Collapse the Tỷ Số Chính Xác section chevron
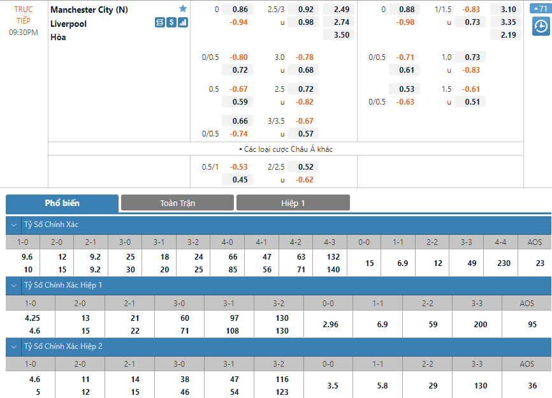 (x=14, y=225)
